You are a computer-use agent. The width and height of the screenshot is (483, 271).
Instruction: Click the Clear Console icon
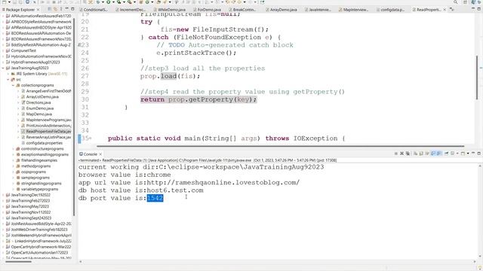415,154
